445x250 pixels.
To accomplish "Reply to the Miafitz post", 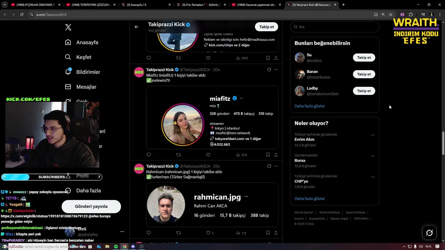I will coord(149,155).
